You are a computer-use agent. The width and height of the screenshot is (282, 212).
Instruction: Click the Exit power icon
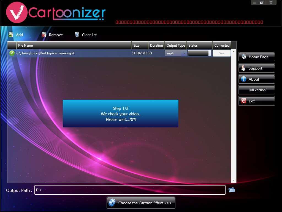pyautogui.click(x=243, y=101)
